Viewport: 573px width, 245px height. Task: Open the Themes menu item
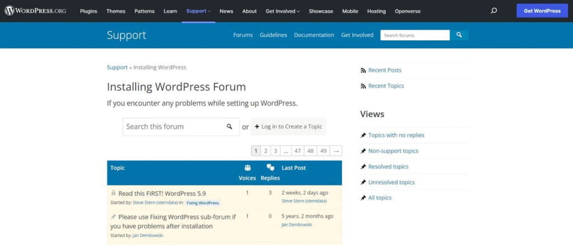[116, 11]
